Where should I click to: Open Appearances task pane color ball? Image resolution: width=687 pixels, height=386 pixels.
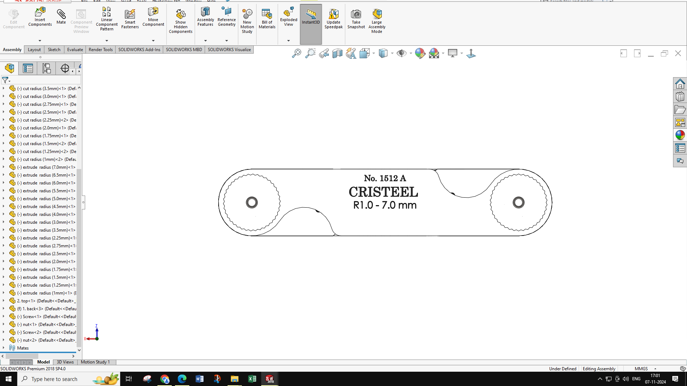click(680, 135)
